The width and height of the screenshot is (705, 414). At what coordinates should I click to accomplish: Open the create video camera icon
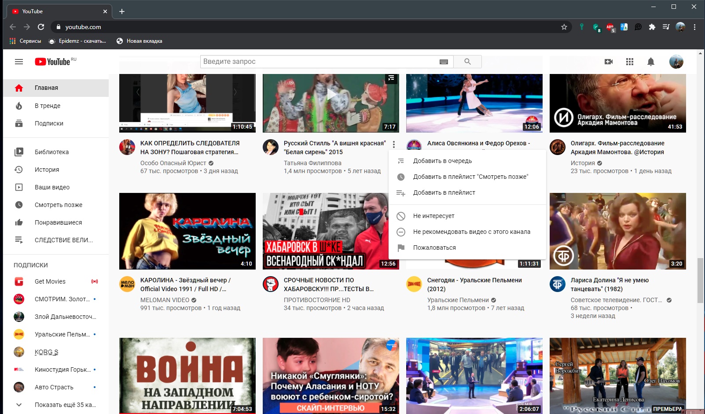609,62
